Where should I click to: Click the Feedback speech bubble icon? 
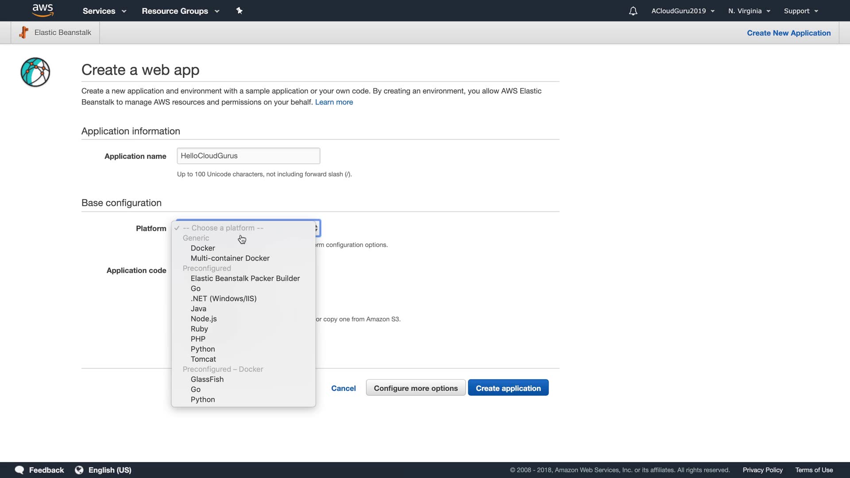click(x=19, y=470)
